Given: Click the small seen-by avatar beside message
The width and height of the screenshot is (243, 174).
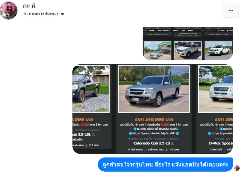Looking at the screenshot, I should [237, 168].
